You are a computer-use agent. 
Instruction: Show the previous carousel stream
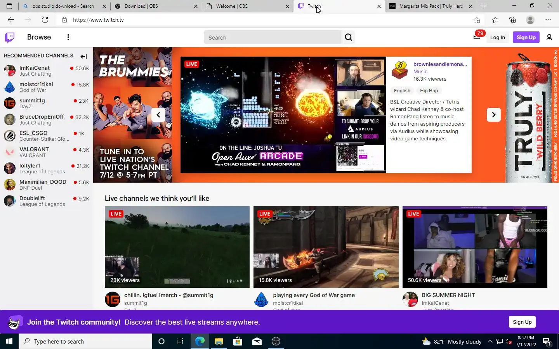pyautogui.click(x=158, y=115)
